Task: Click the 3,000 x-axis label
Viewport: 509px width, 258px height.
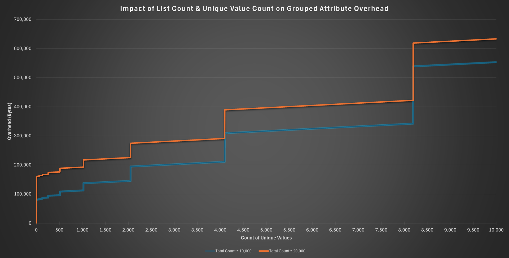Action: (174, 230)
